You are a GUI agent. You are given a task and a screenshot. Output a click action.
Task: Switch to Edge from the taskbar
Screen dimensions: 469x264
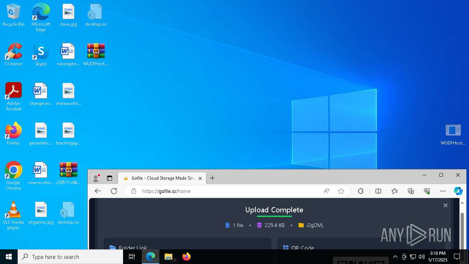coord(151,257)
